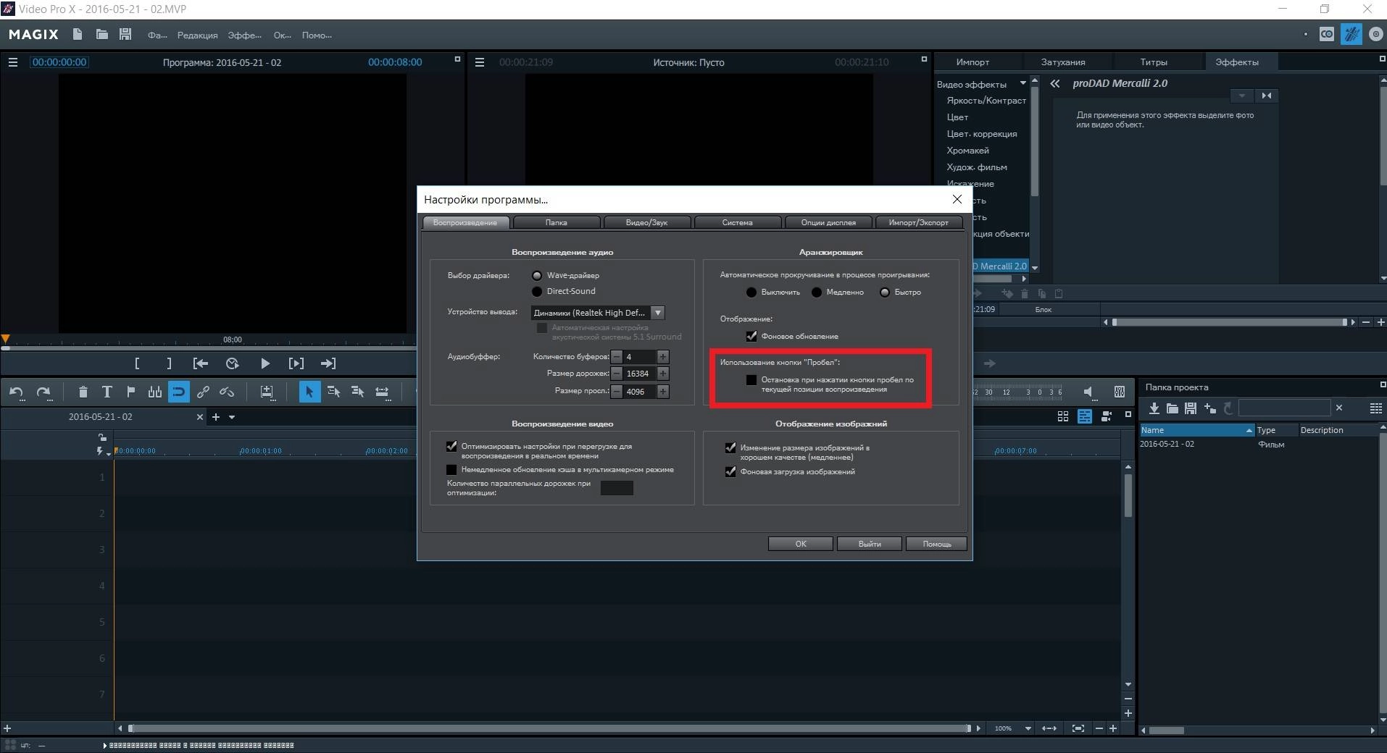Image resolution: width=1387 pixels, height=753 pixels.
Task: Switch to the Папка settings tab
Action: click(557, 222)
